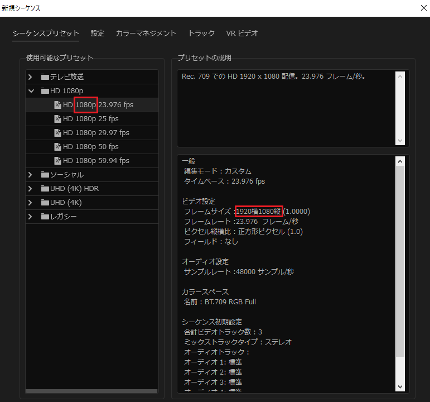
Task: Expand the UHD (4K) folder chevron
Action: [x=30, y=203]
